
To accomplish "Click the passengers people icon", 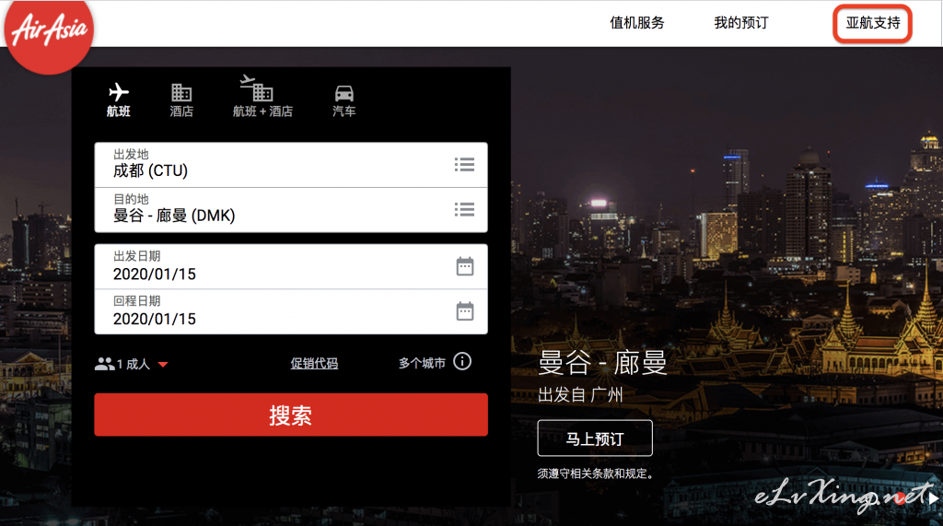I will click(x=105, y=364).
